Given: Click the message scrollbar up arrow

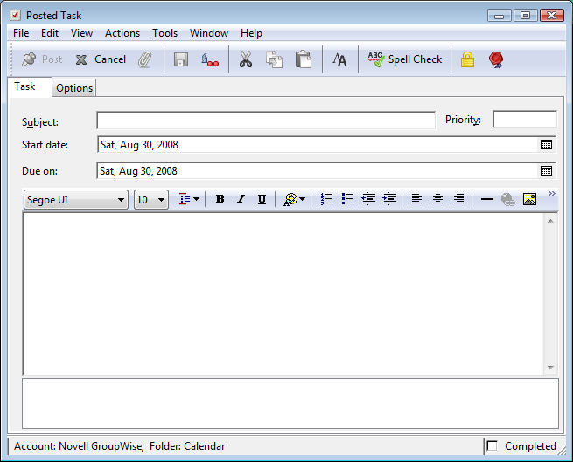Looking at the screenshot, I should pyautogui.click(x=551, y=221).
